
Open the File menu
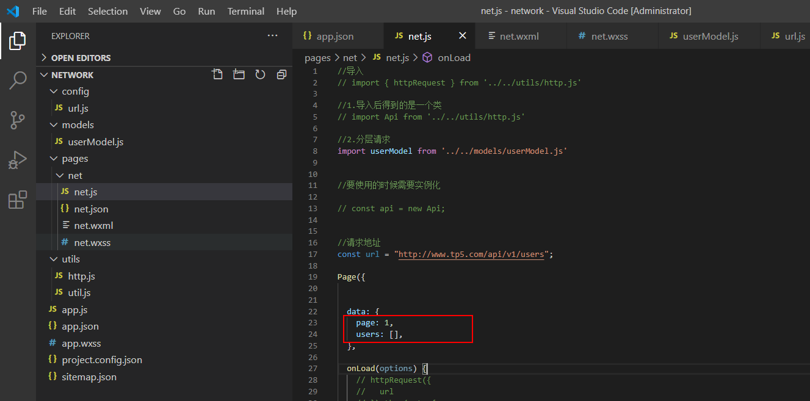(x=39, y=11)
